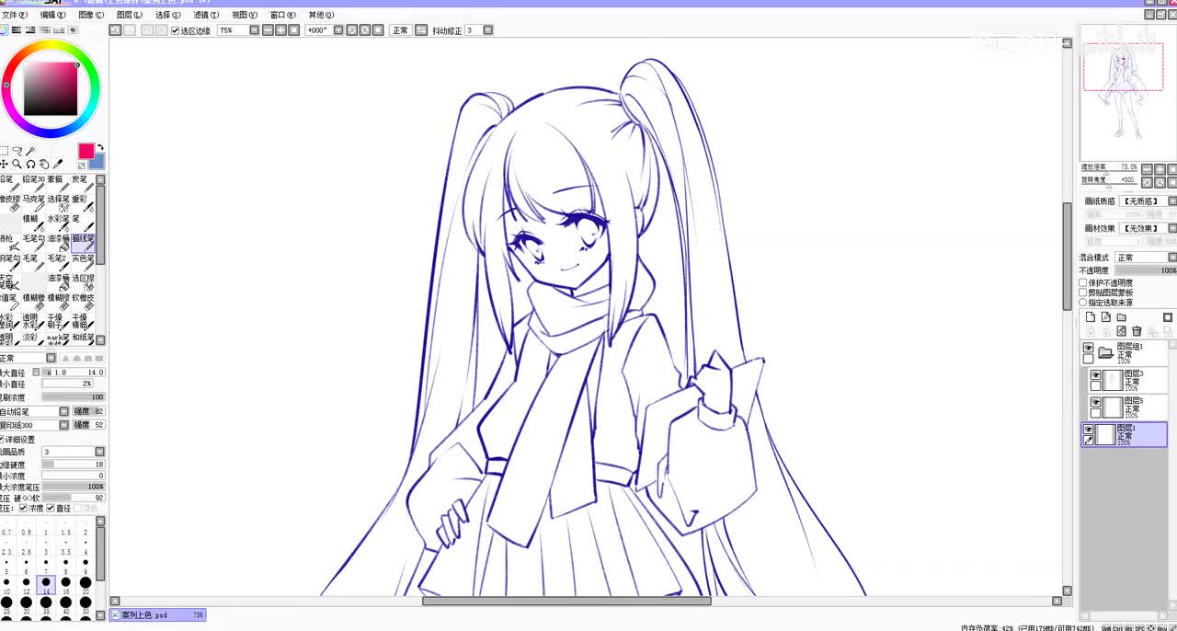Choose the 软橡皮 soft eraser

(84, 303)
